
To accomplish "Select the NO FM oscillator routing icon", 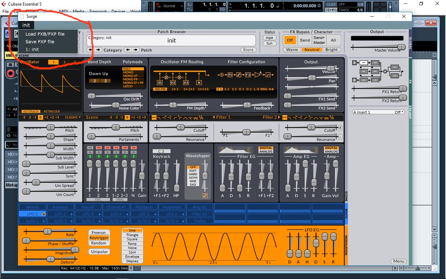I will click(x=161, y=89).
